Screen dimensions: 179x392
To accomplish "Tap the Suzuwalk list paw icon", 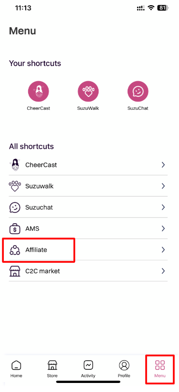I will [x=15, y=186].
